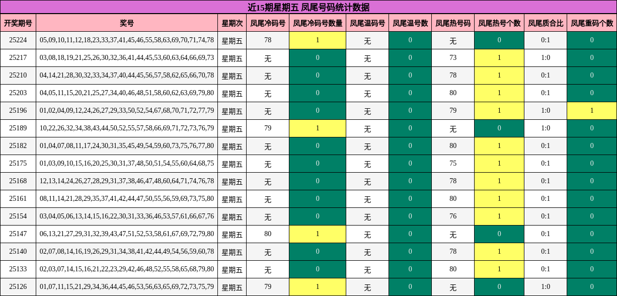The image size is (617, 296).
Task: Click ratio 1:0 in row 25217
Action: [546, 58]
